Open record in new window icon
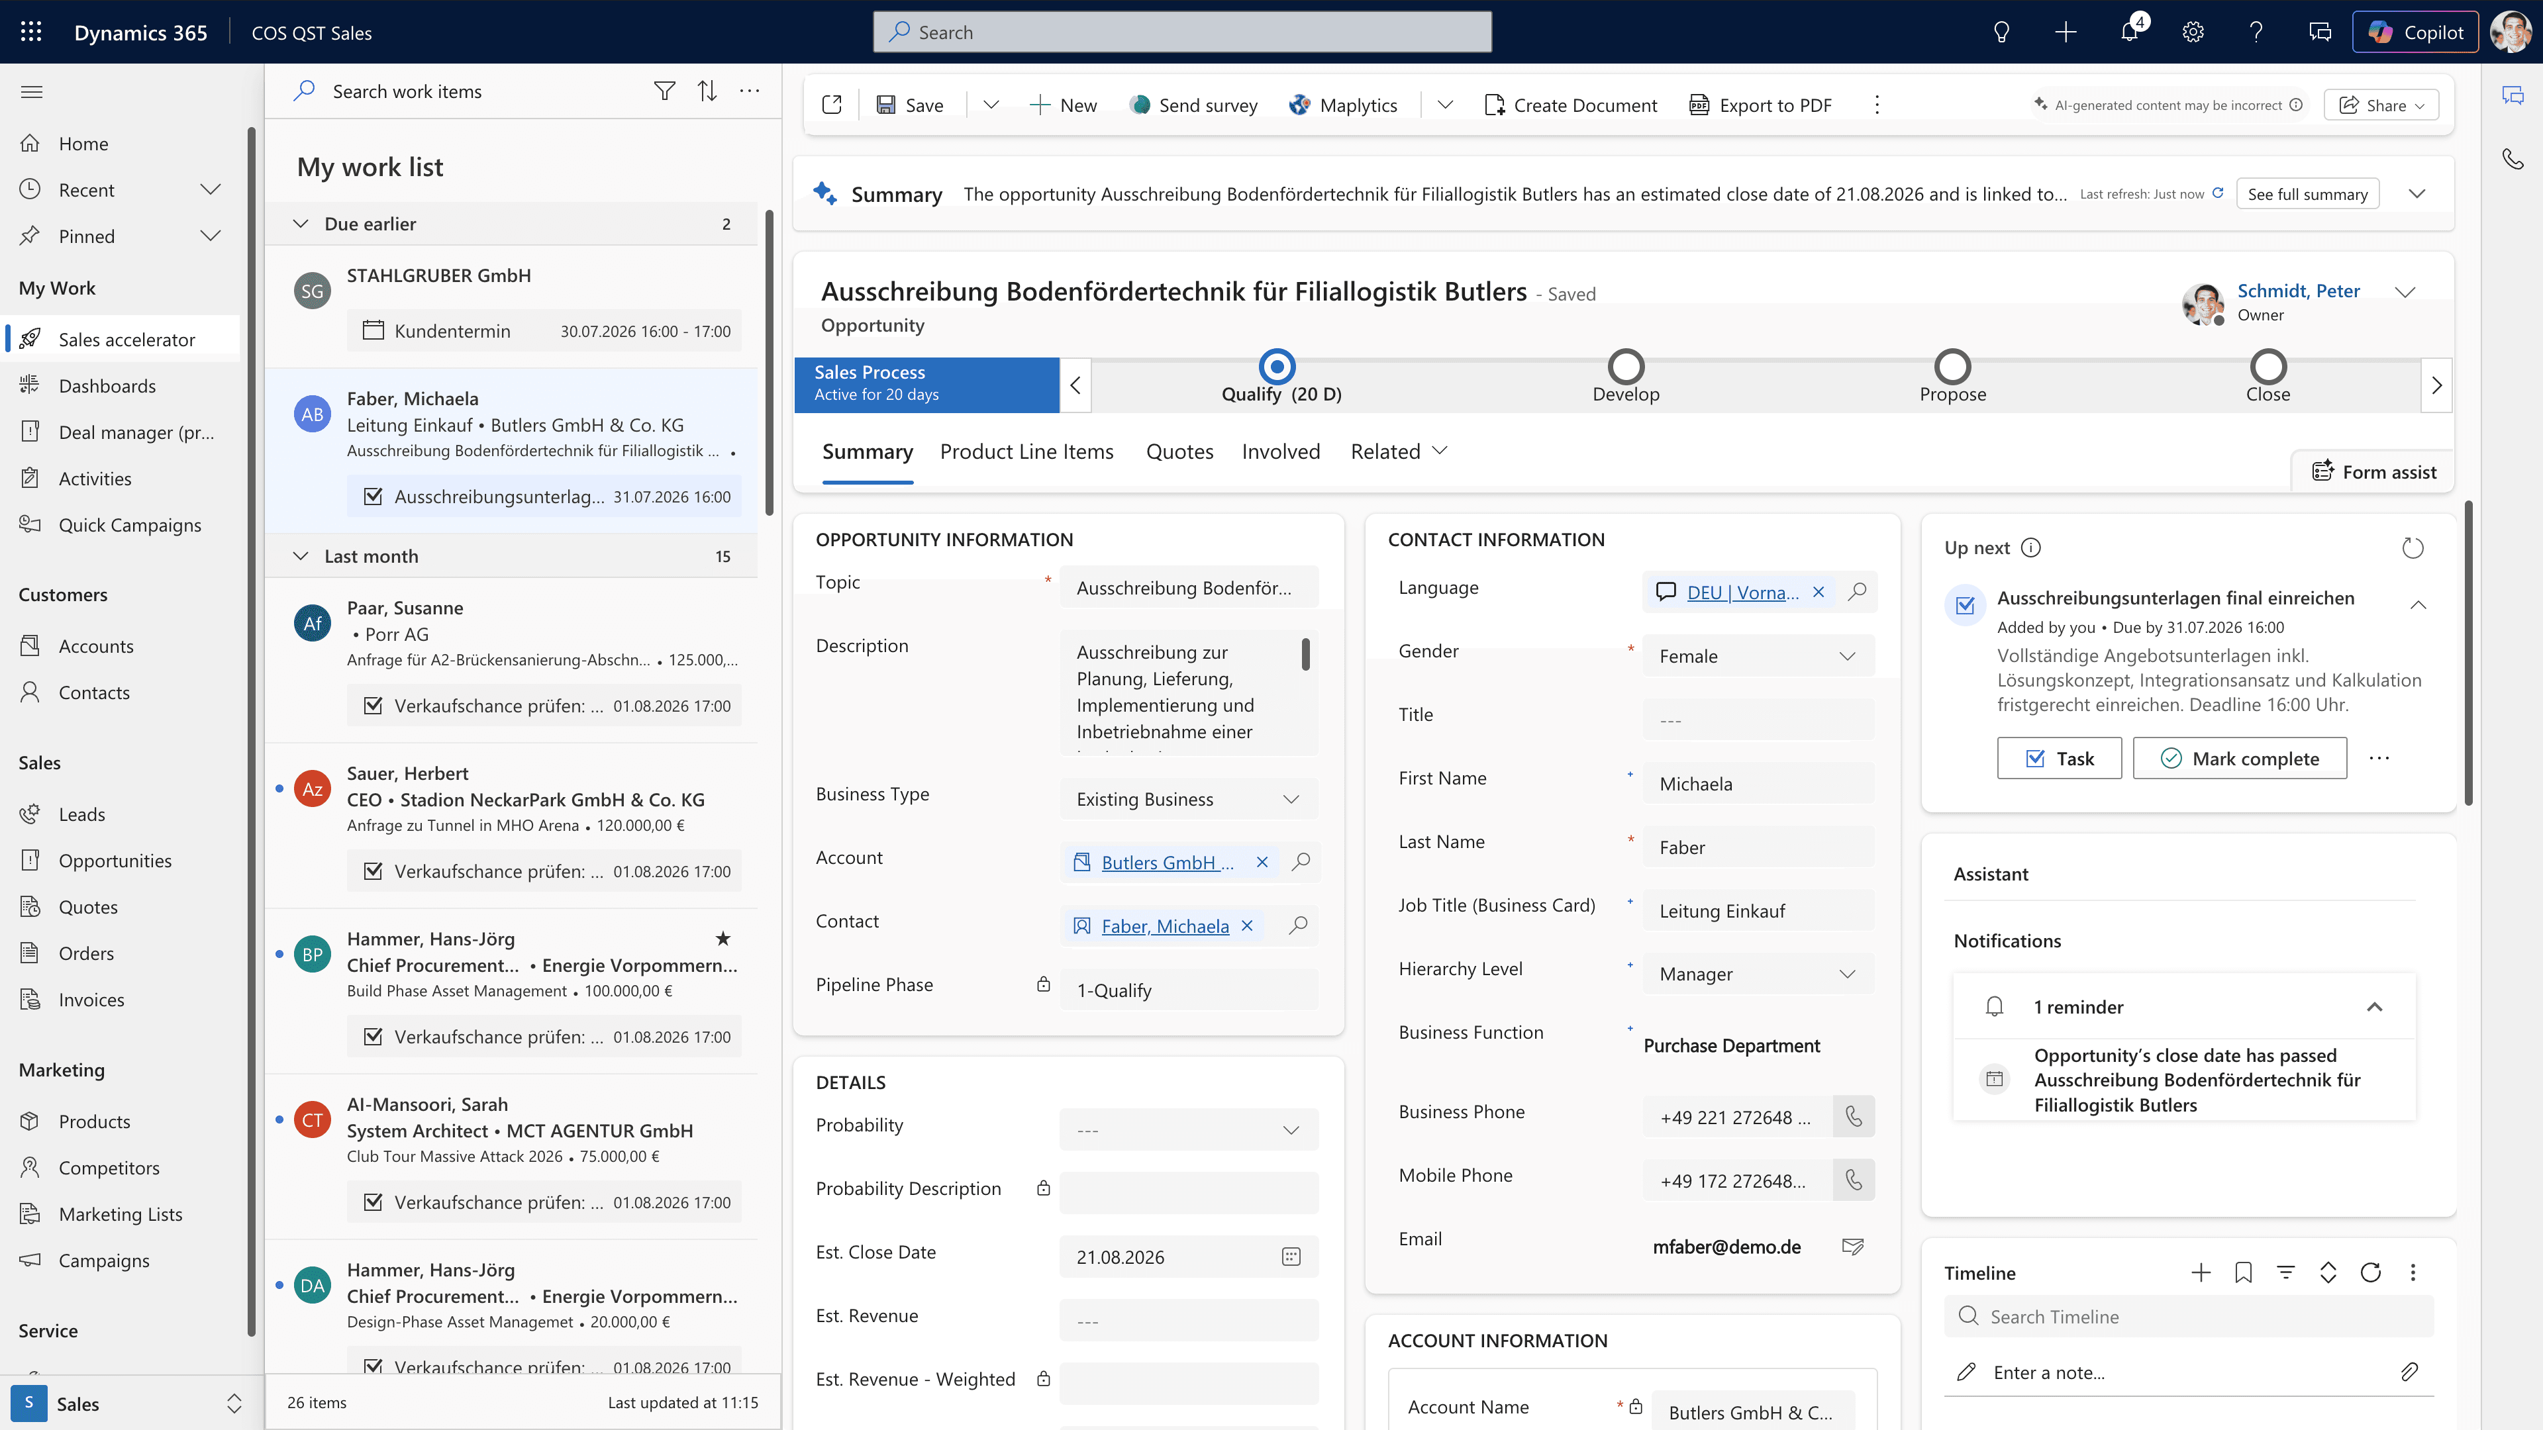Viewport: 2543px width, 1430px height. click(831, 105)
